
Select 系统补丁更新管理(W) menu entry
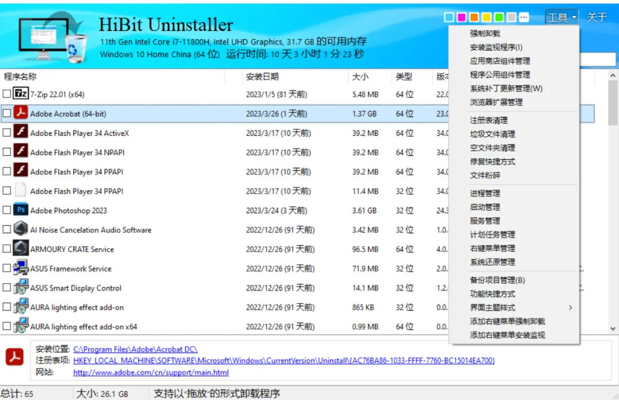click(x=514, y=89)
